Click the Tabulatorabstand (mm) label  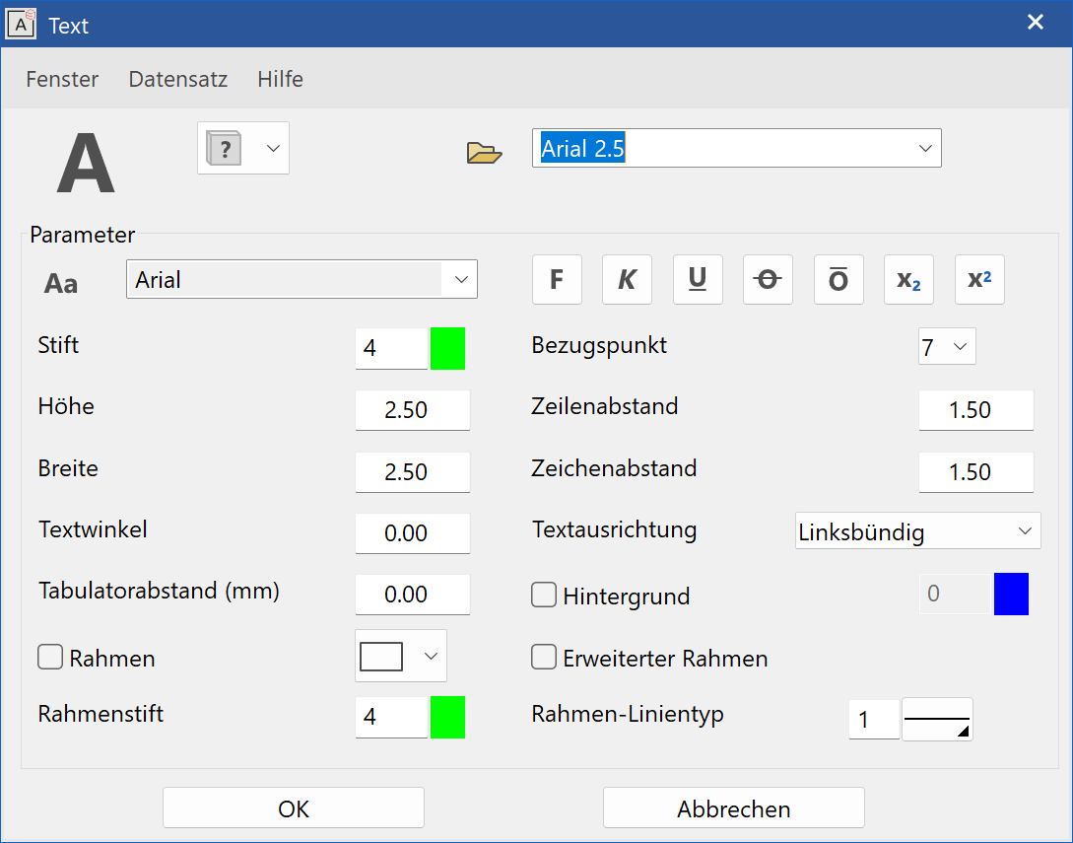point(159,591)
